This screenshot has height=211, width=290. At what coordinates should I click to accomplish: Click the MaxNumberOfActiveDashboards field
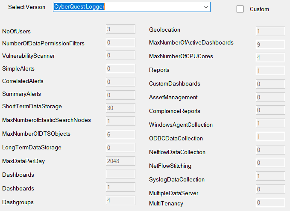tap(270, 45)
